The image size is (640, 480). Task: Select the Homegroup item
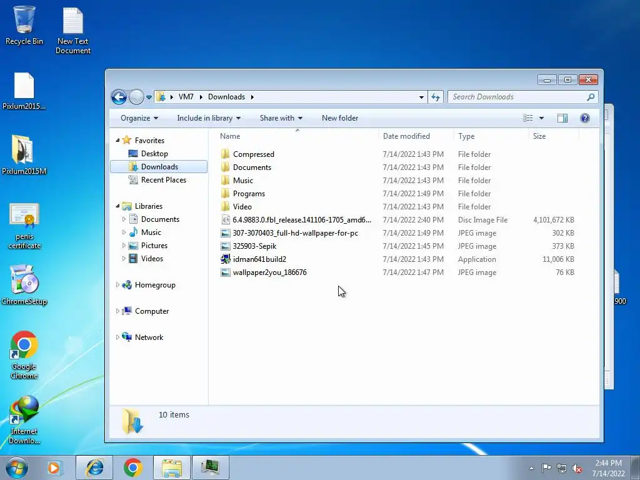[155, 285]
